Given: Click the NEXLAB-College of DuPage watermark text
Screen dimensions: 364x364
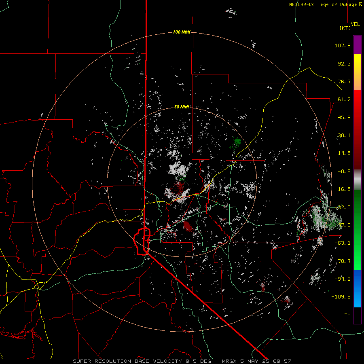Looking at the screenshot, I should pos(326,4).
